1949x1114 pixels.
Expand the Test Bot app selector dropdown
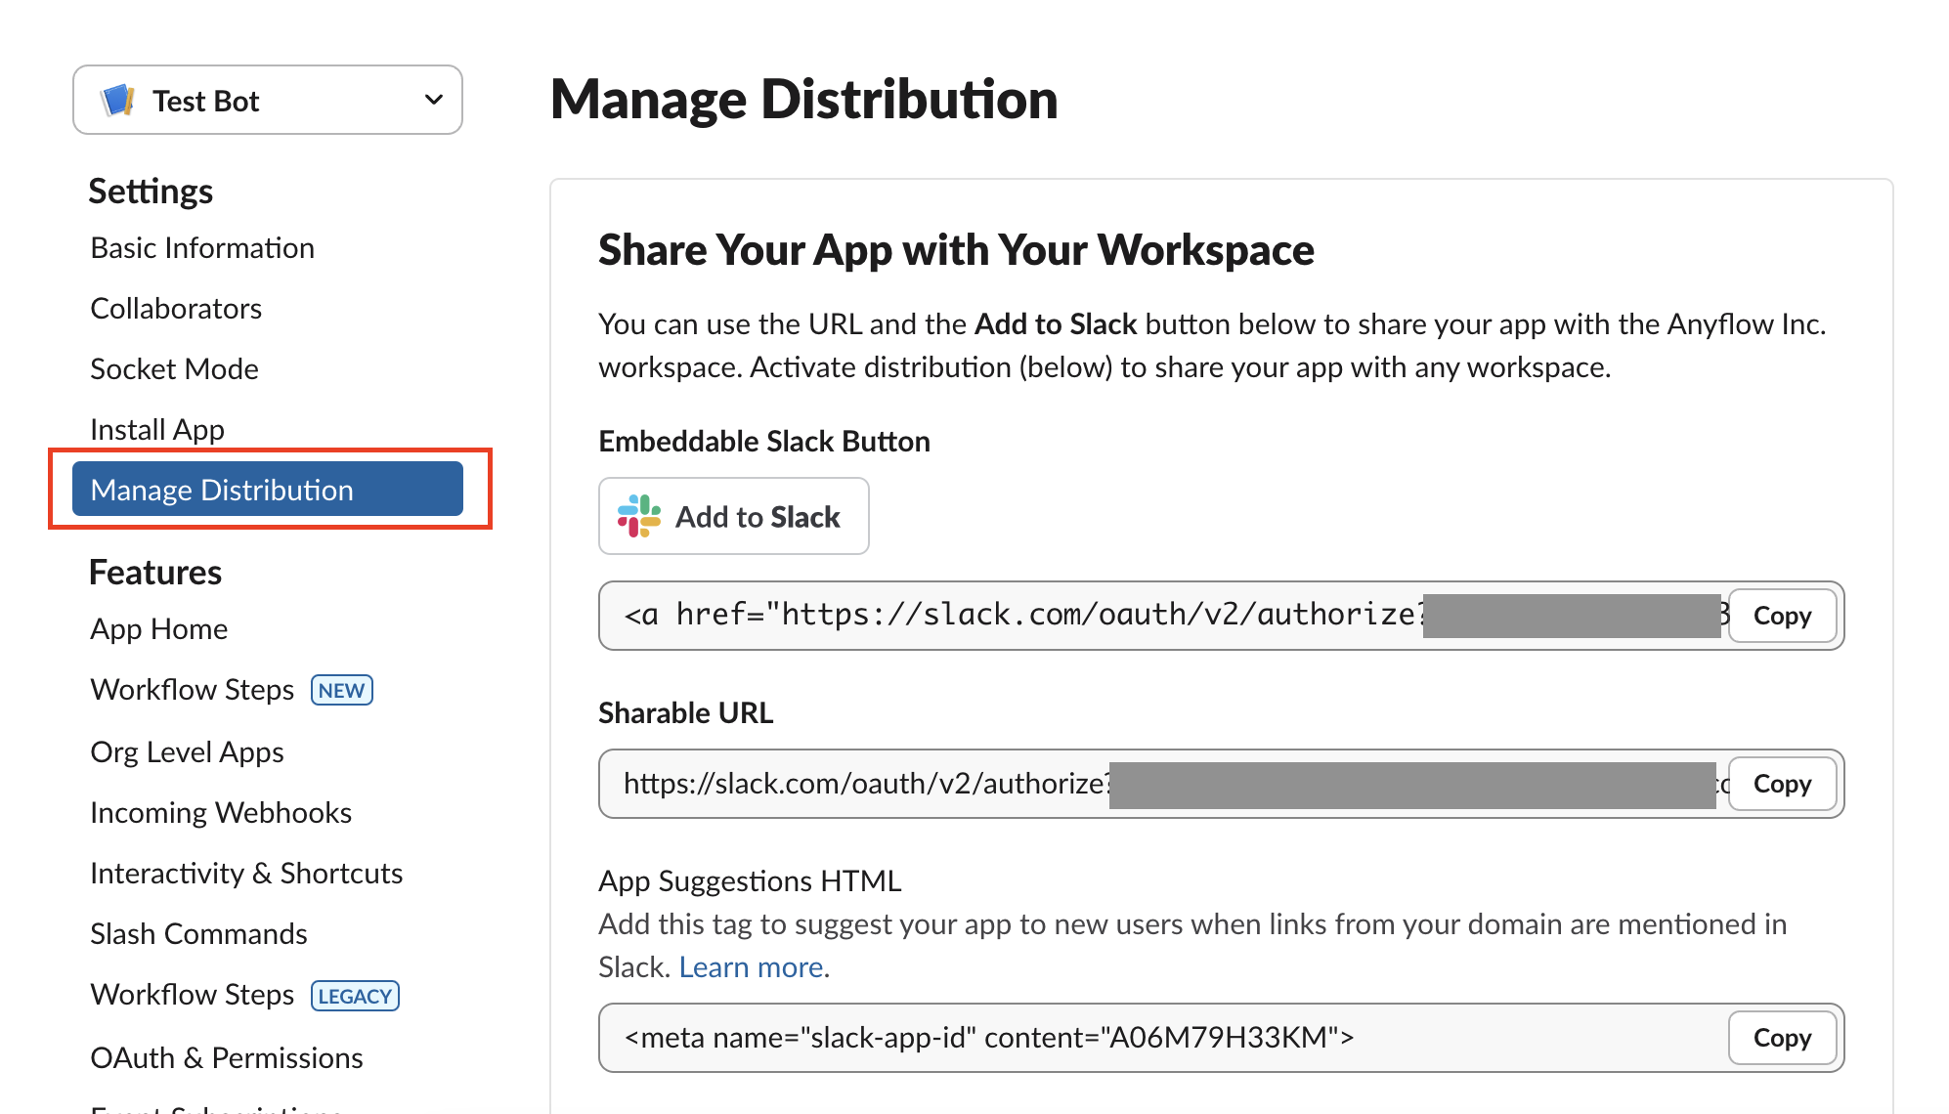coord(433,100)
